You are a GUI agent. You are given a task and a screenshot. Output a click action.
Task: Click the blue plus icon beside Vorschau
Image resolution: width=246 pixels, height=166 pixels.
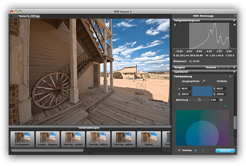196,151
